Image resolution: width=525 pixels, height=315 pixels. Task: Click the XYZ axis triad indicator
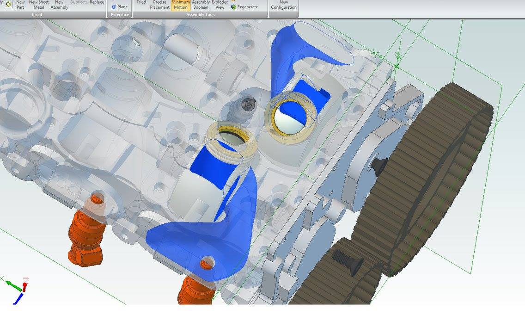[x=16, y=290]
